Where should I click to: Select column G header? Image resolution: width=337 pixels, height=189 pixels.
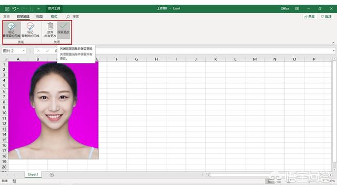136,59
